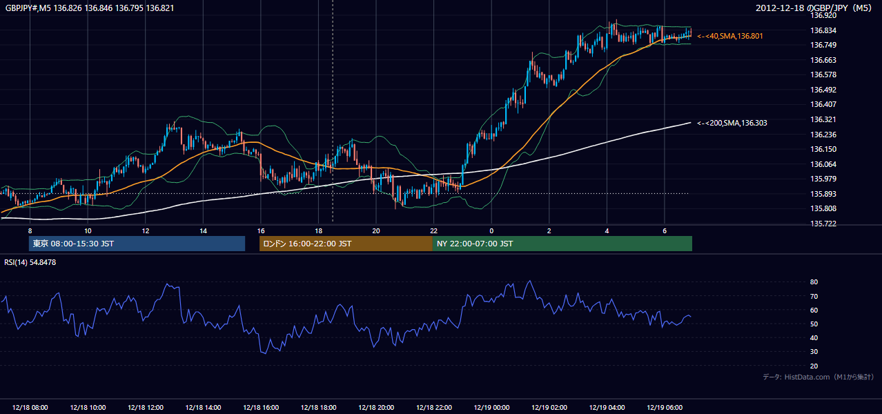Click price axis value 135.722
The width and height of the screenshot is (882, 414).
tap(823, 224)
